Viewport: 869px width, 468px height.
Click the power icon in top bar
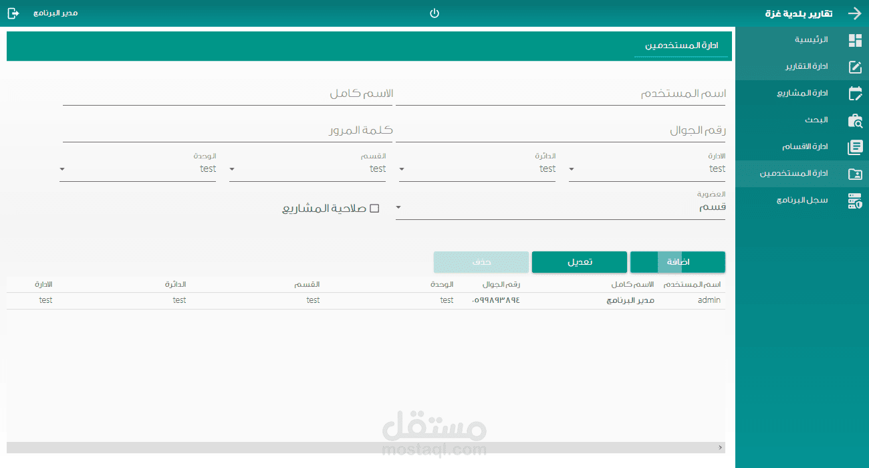coord(434,13)
